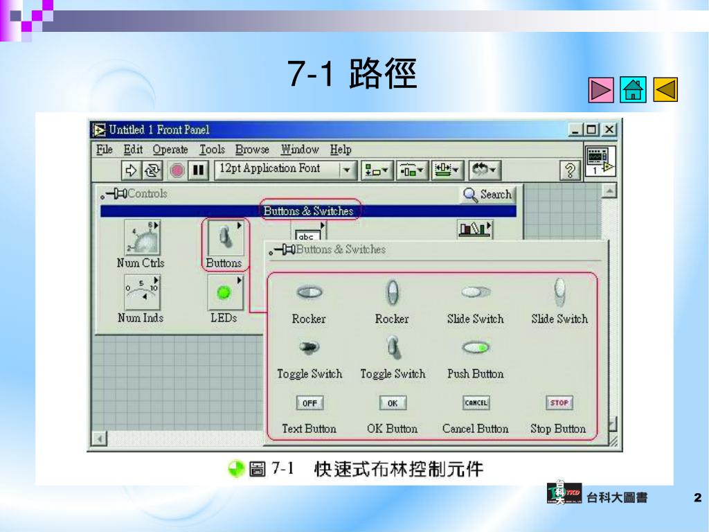Screen dimensions: 709x532
Task: Open the Num Ctrls subpalette
Action: (x=141, y=238)
